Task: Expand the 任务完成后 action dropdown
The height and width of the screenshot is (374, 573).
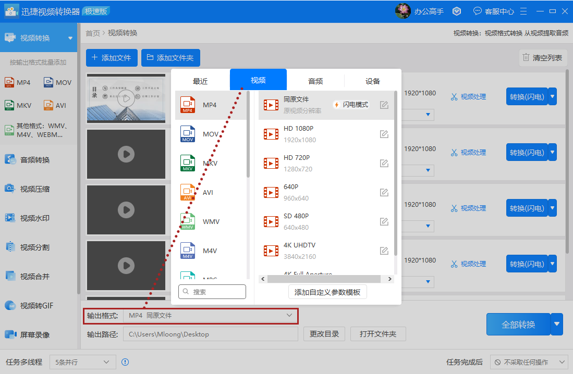Action: click(x=529, y=362)
